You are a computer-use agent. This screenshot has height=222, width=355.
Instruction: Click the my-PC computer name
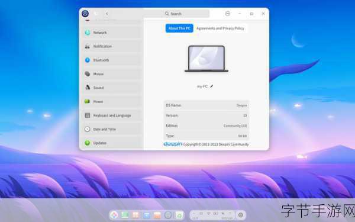tap(202, 86)
